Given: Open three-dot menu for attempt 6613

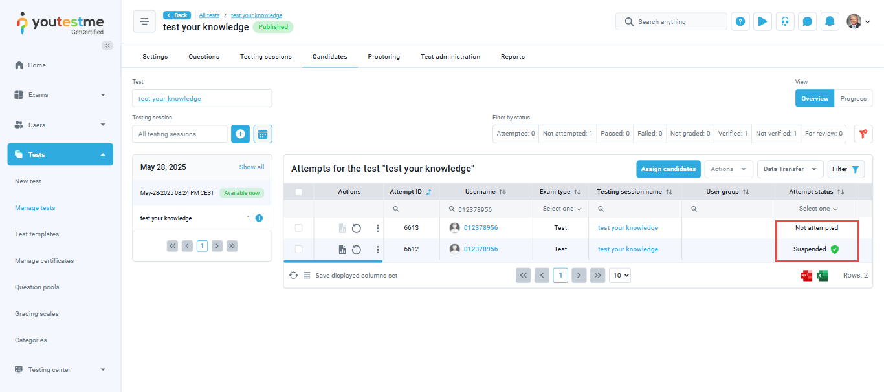Looking at the screenshot, I should coord(378,228).
